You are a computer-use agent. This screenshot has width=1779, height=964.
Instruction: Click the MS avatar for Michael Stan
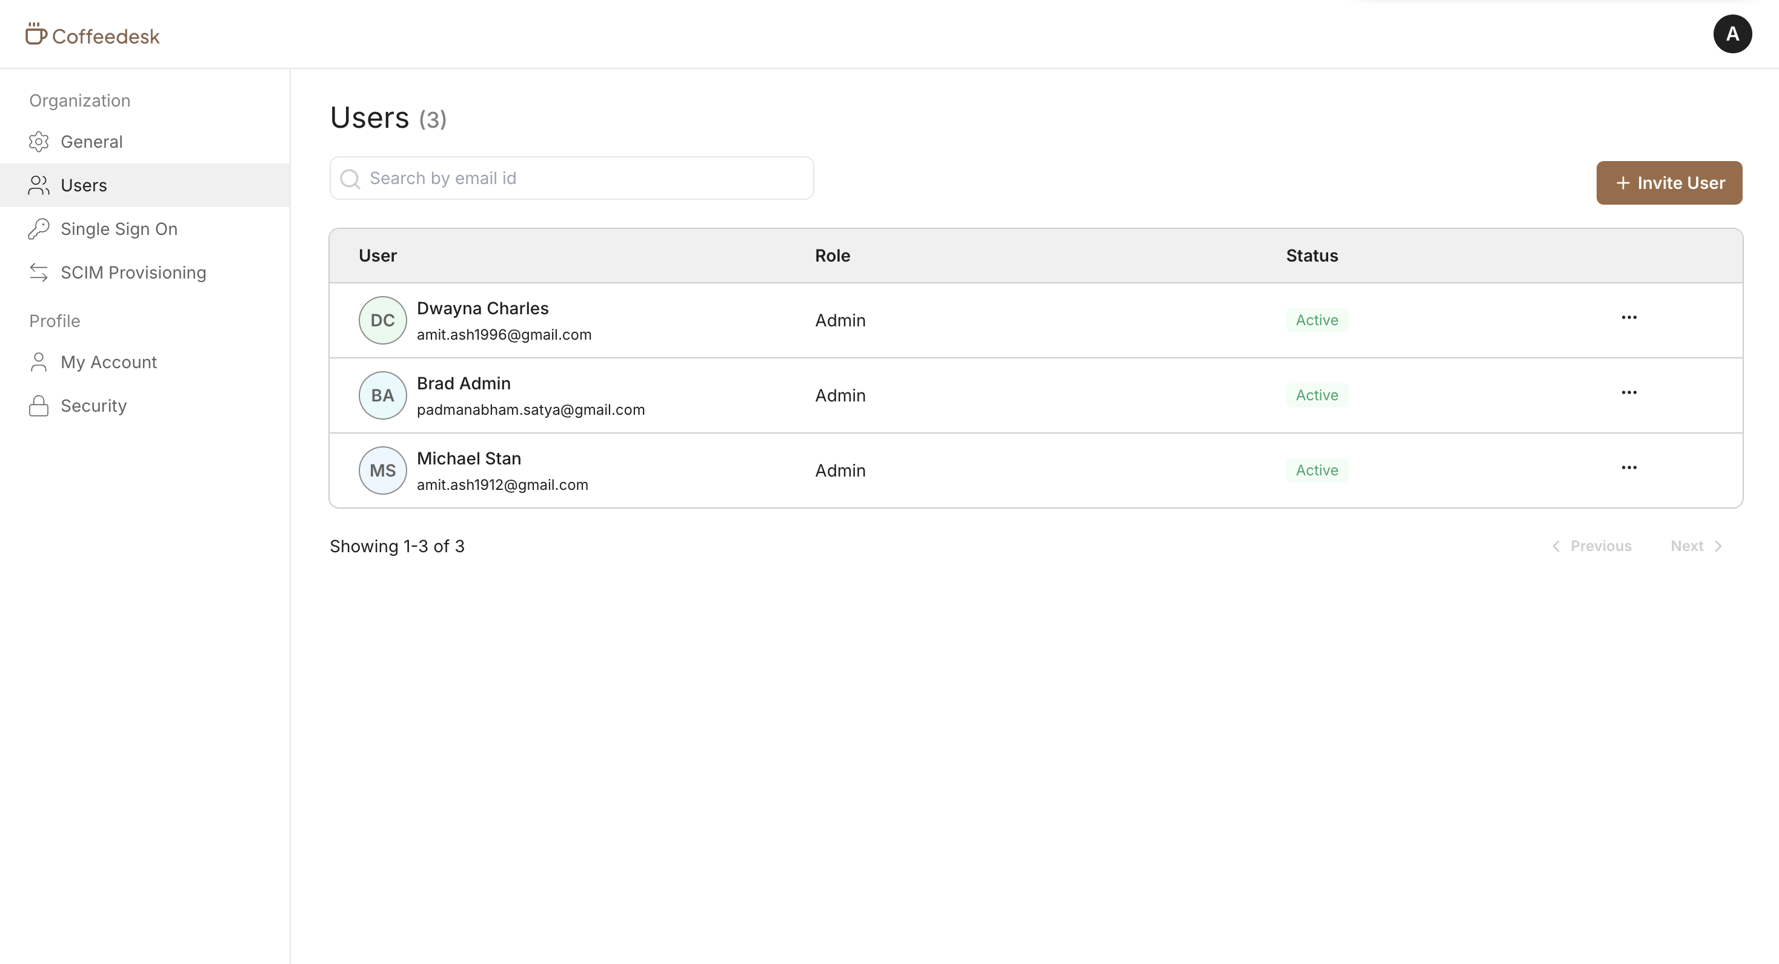pos(382,470)
